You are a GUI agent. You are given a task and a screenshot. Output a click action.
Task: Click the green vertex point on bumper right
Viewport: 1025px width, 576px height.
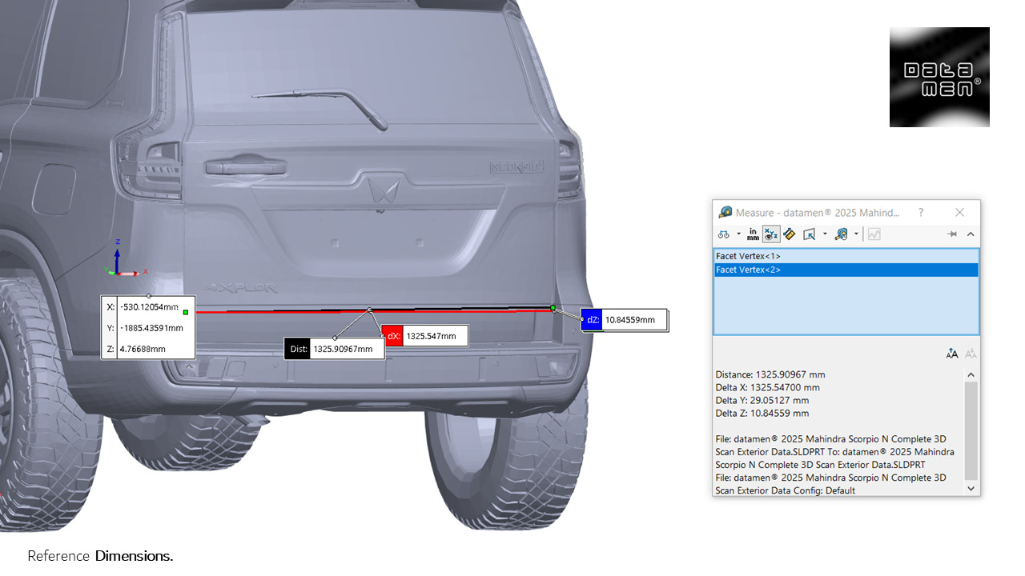click(x=553, y=307)
